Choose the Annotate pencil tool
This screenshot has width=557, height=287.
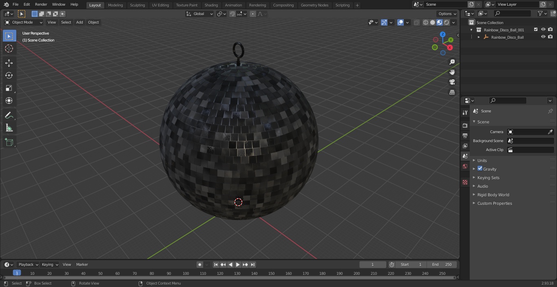(x=9, y=116)
